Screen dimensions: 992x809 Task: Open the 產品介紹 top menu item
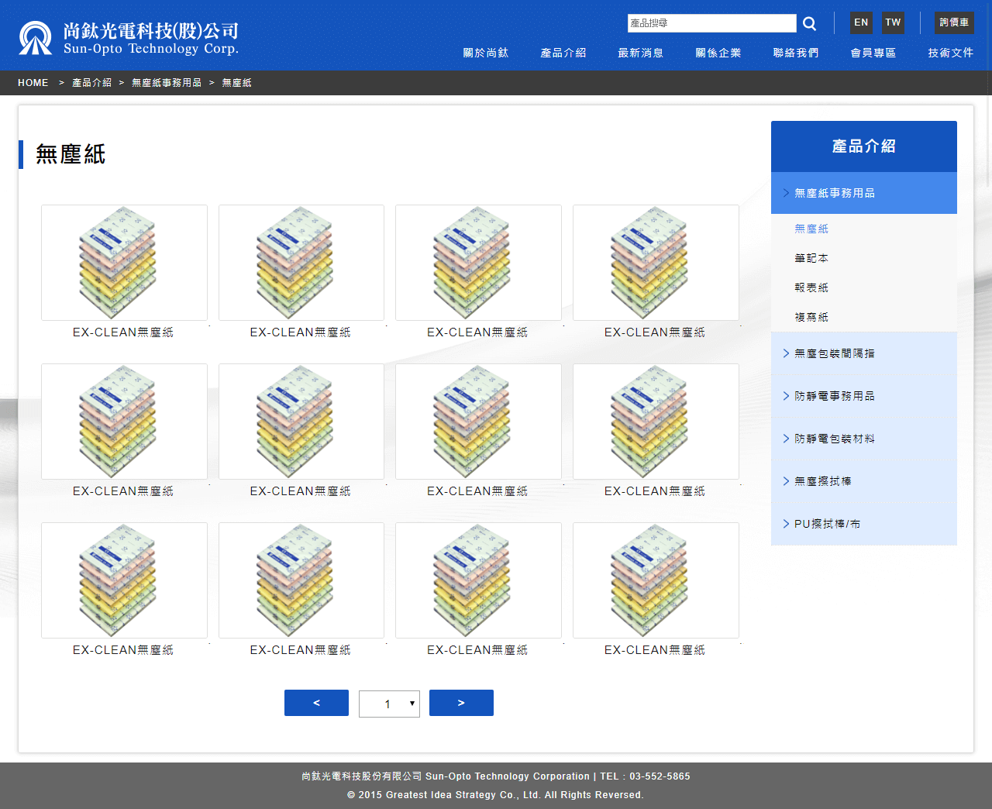pyautogui.click(x=563, y=53)
